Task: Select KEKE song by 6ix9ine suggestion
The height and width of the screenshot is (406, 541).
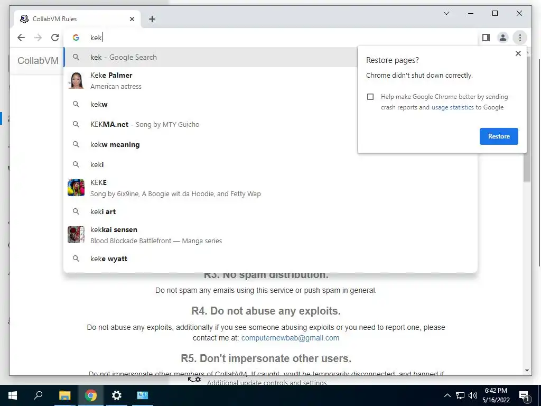Action: point(270,188)
